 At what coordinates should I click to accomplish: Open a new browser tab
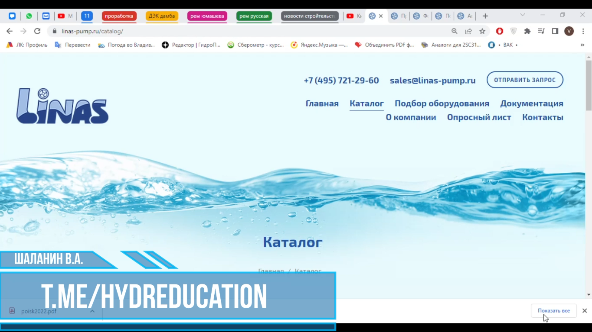point(485,16)
